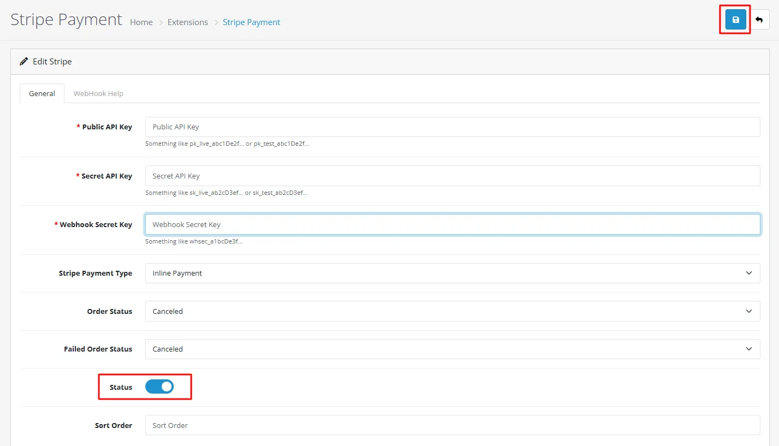Click the pencil icon beside Edit Stripe

(23, 62)
